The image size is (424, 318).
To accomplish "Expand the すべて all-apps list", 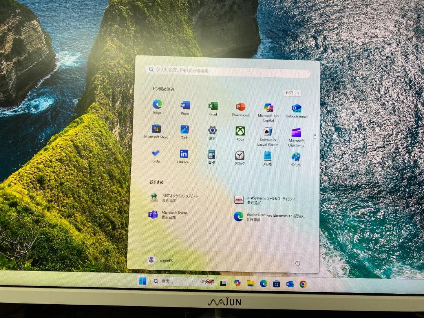I will point(292,93).
